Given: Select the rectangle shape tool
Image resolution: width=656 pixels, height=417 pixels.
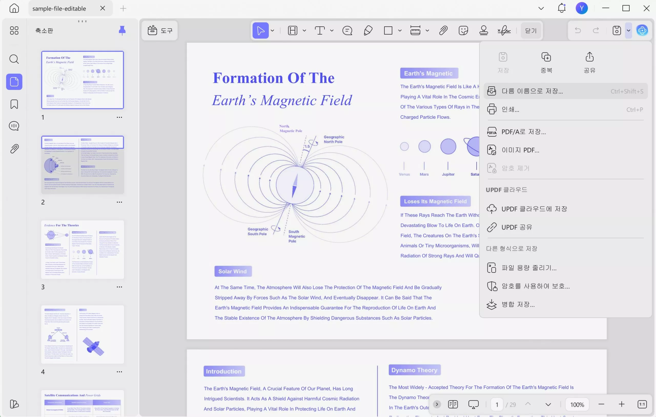Looking at the screenshot, I should pyautogui.click(x=388, y=30).
